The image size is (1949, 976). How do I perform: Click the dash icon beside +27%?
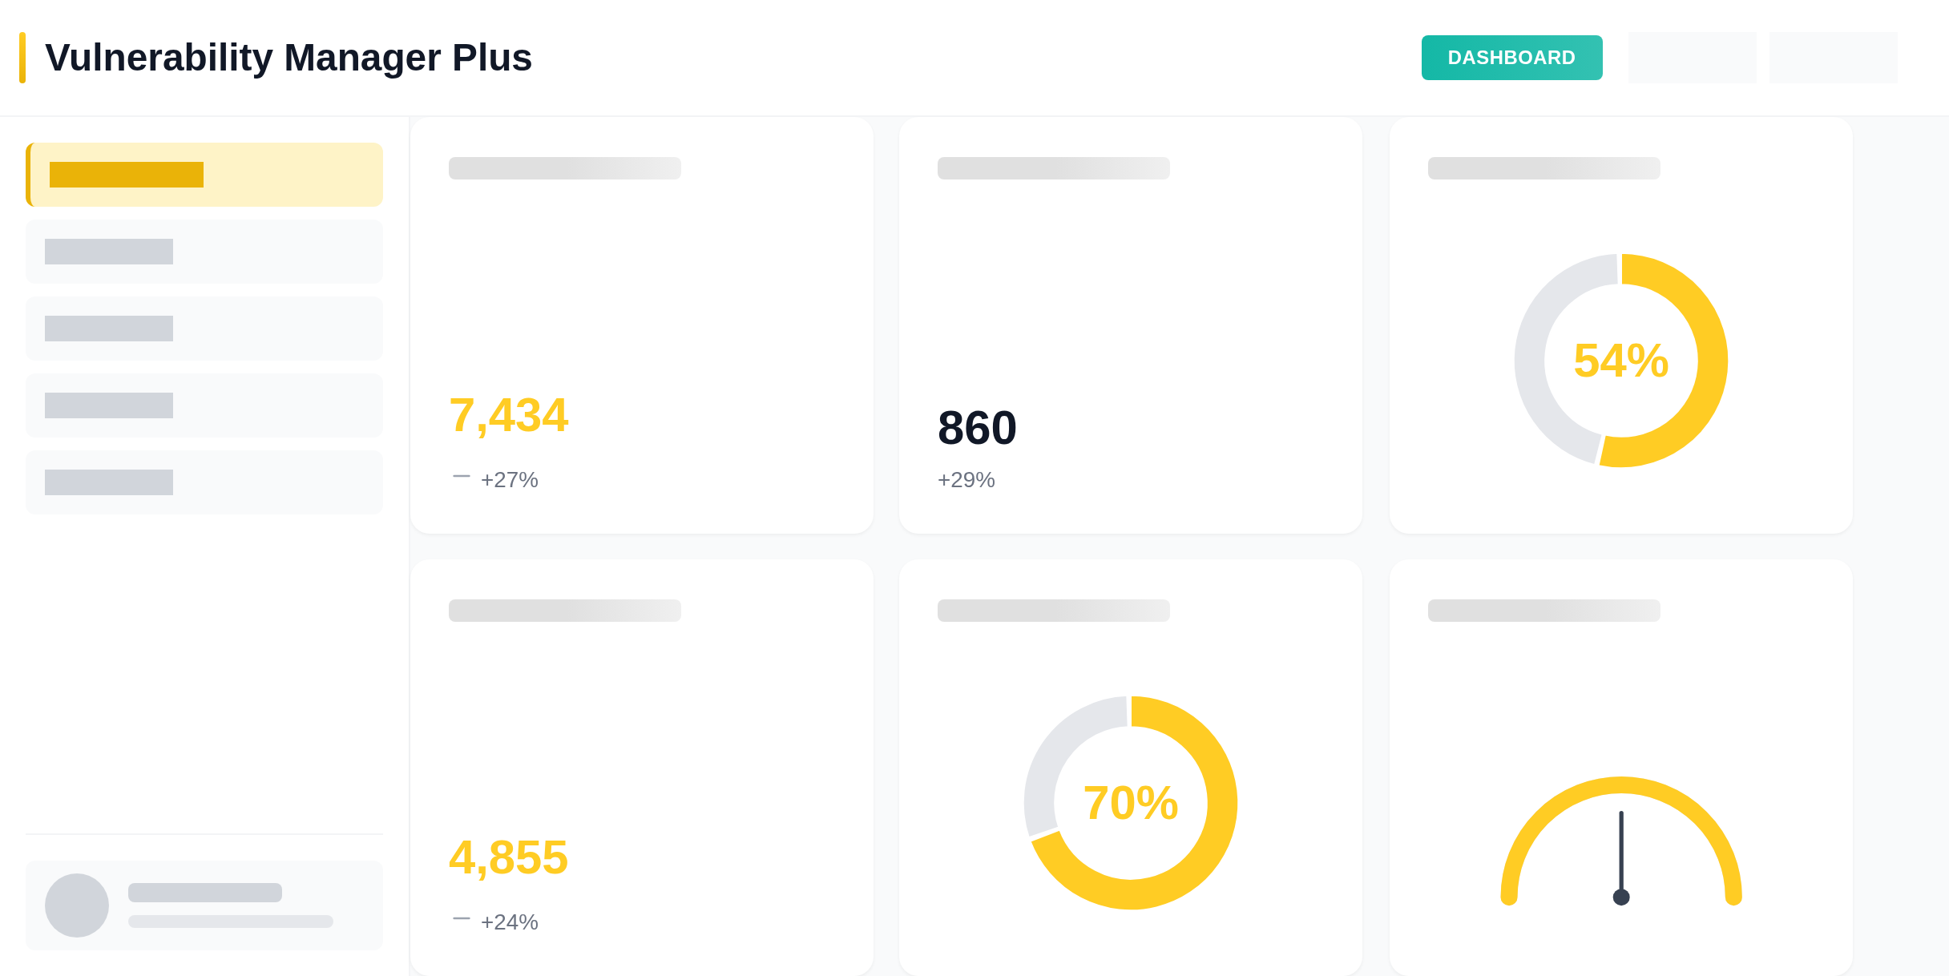pos(461,477)
